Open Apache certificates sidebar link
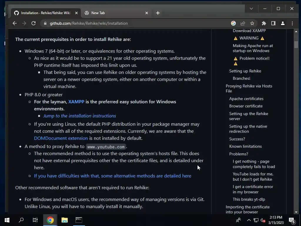Viewport: 301px width, 226px height. 246,99
